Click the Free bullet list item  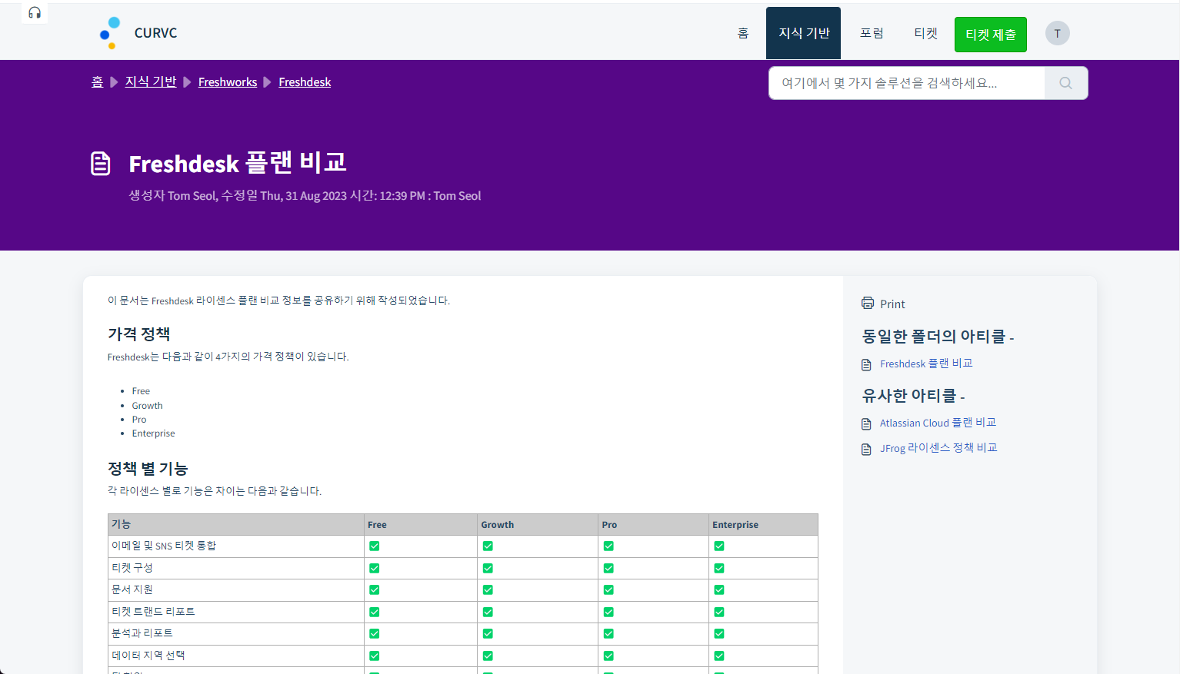coord(141,391)
